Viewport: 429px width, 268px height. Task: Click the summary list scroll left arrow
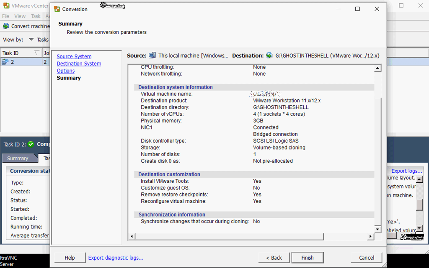132,236
